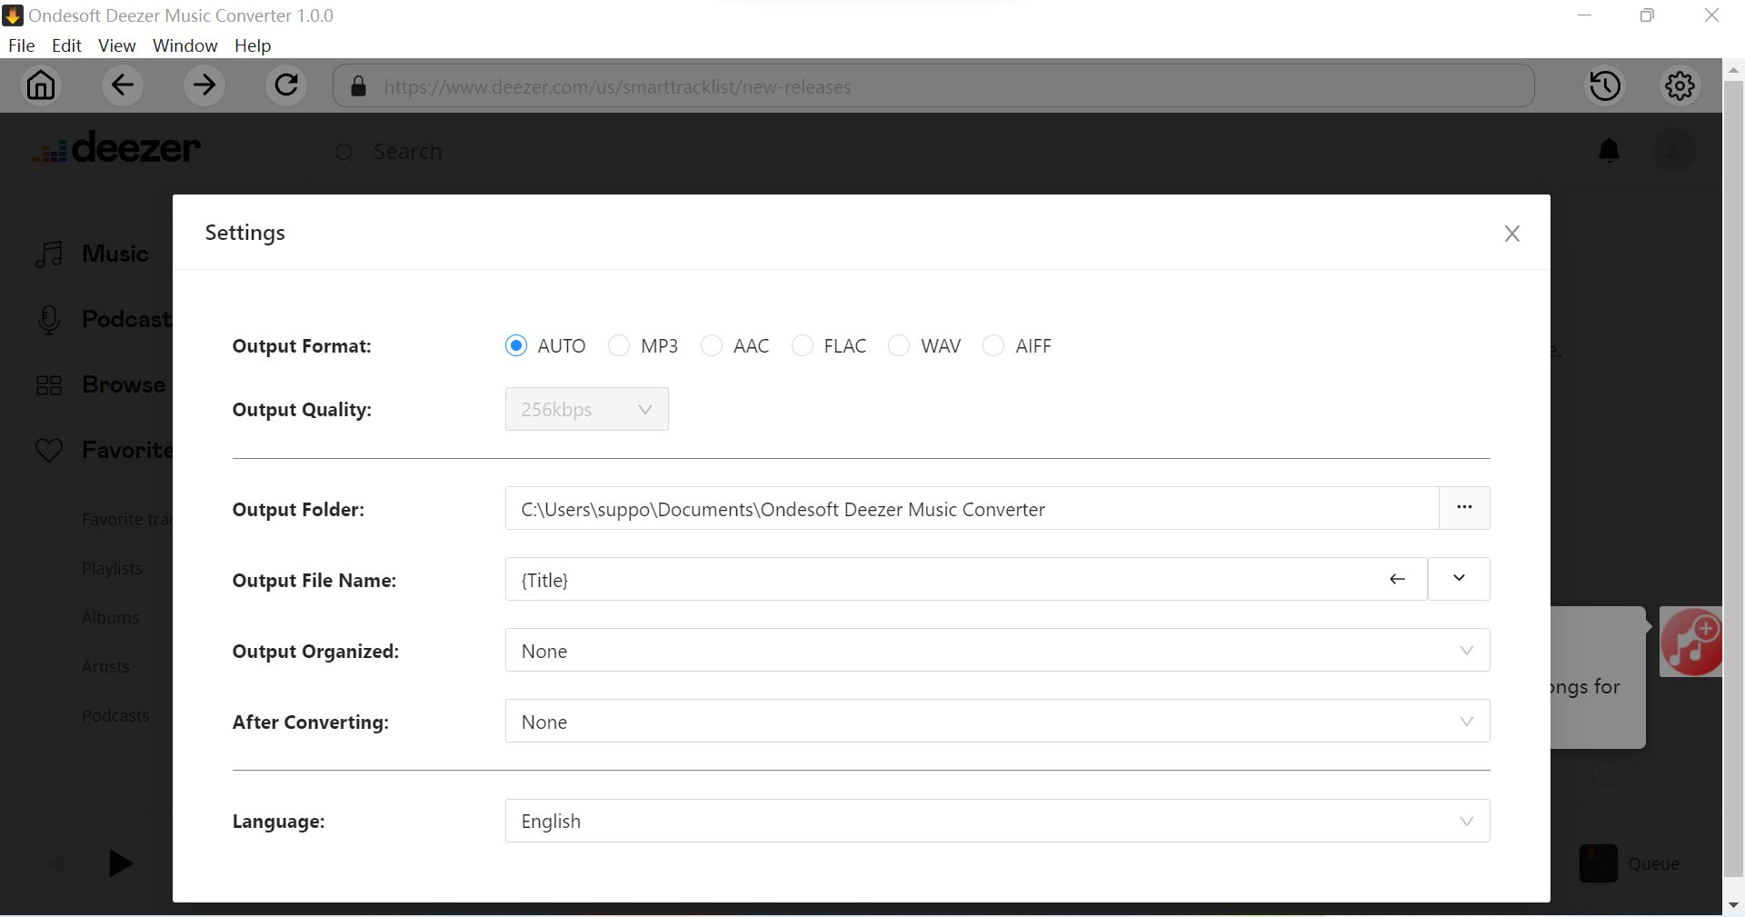Expand the file name tag dropdown
The height and width of the screenshot is (917, 1745).
1459,579
